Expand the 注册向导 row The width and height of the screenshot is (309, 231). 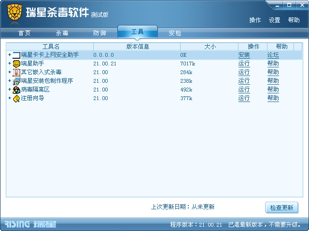pos(10,98)
